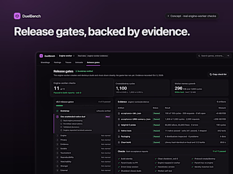The height and width of the screenshot is (174, 233).
Task: Open the Entrants tab
Action: pyautogui.click(x=79, y=63)
